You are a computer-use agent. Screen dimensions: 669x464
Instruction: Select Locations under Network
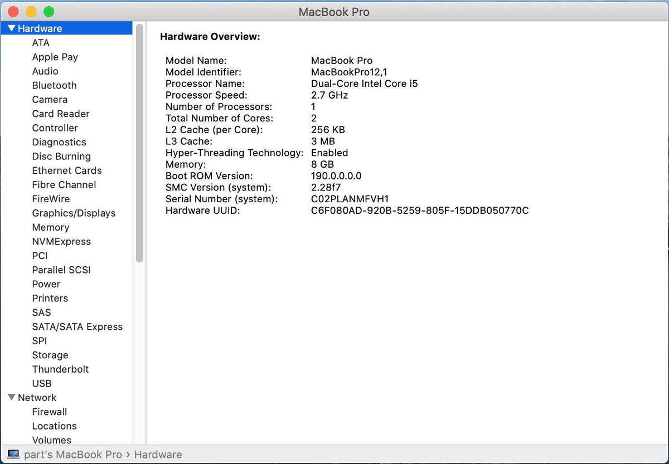point(55,426)
